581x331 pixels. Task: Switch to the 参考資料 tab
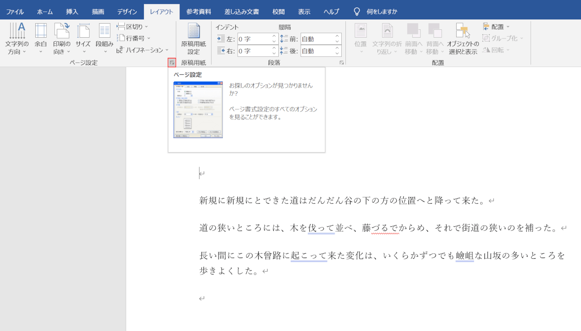pyautogui.click(x=199, y=12)
